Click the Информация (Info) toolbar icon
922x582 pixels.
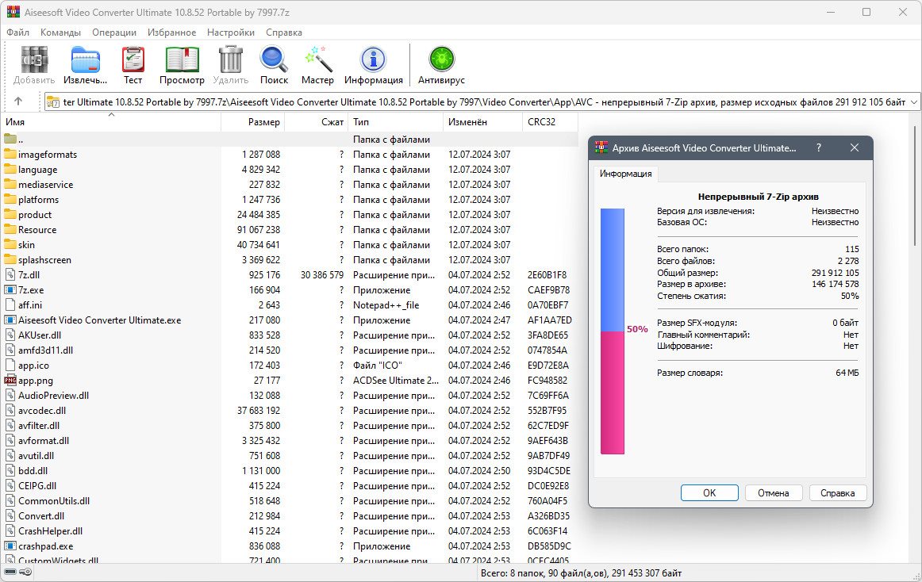pyautogui.click(x=373, y=62)
